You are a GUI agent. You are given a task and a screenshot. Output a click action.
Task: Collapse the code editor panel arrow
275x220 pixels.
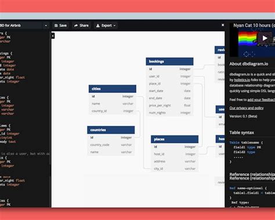(x=53, y=36)
